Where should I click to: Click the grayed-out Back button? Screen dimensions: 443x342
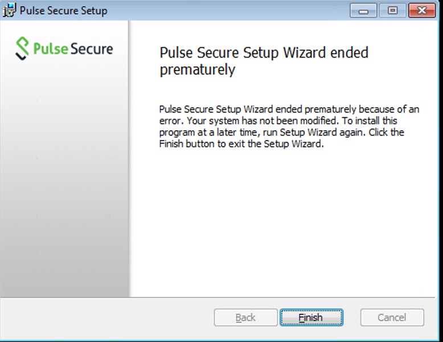245,318
